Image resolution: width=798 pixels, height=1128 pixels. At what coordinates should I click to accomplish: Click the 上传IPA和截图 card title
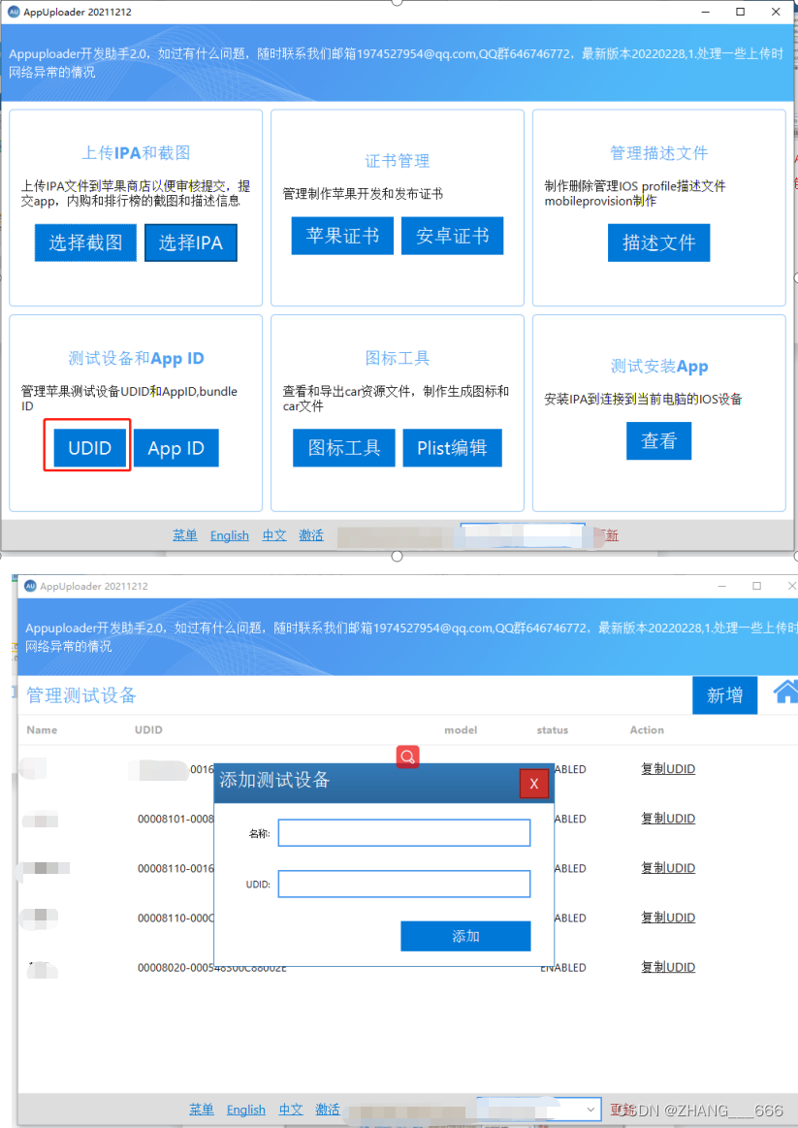[x=136, y=152]
